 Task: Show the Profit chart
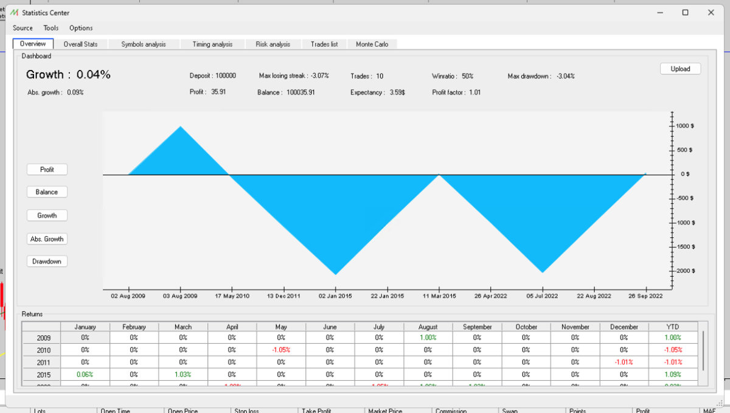[47, 170]
